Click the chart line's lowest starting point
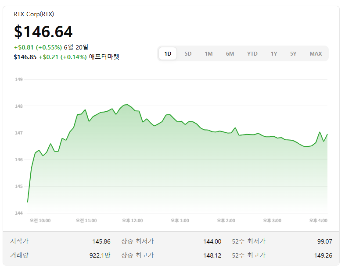The image size is (345, 269). click(x=28, y=202)
